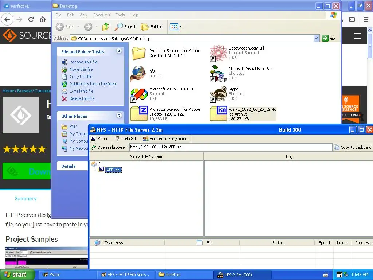Select the Mypal raccoon shortcut icon

(x=218, y=94)
